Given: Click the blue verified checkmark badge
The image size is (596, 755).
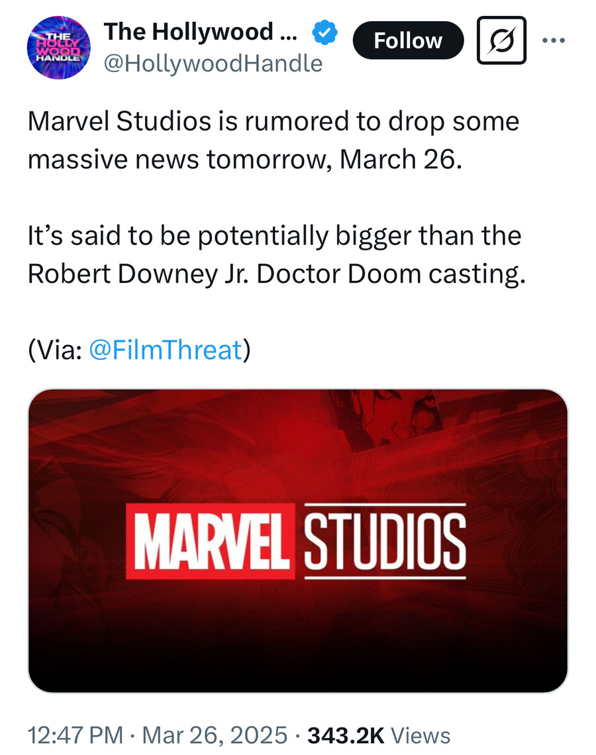Looking at the screenshot, I should 324,32.
